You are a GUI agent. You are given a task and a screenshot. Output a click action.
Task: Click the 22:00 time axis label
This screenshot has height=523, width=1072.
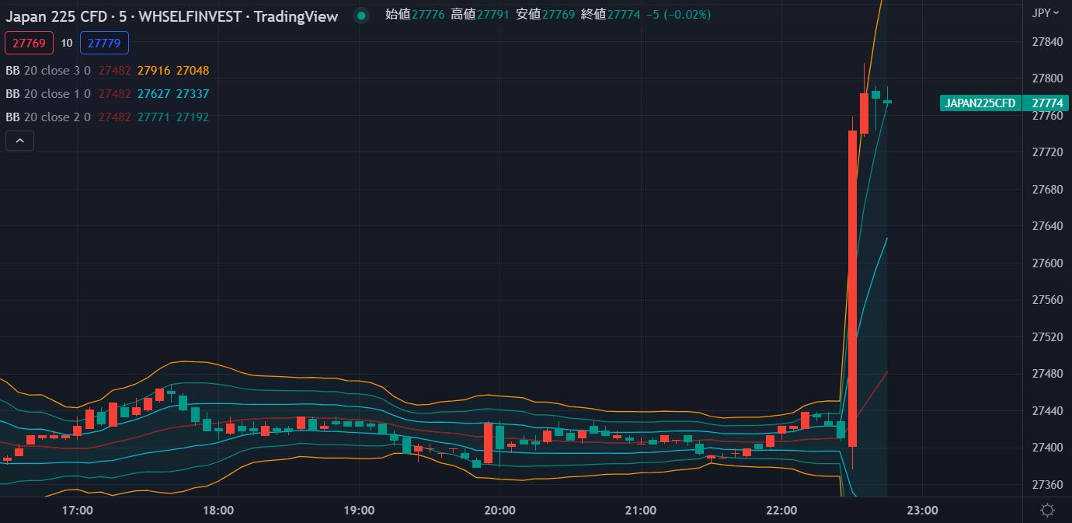781,511
